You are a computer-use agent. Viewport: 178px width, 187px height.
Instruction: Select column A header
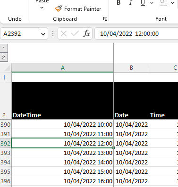(62, 68)
